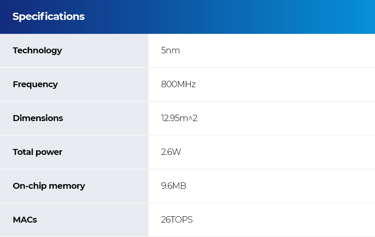Click the 12.95m^2 dimensions value

click(x=179, y=118)
